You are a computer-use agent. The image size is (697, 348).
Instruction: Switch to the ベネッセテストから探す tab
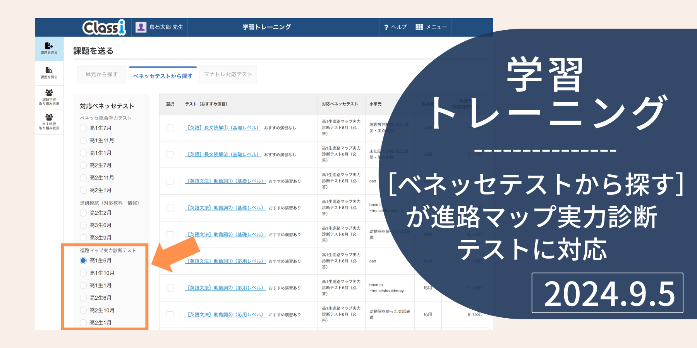click(163, 76)
